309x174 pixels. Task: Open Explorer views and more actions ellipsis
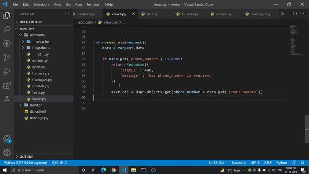[67, 14]
